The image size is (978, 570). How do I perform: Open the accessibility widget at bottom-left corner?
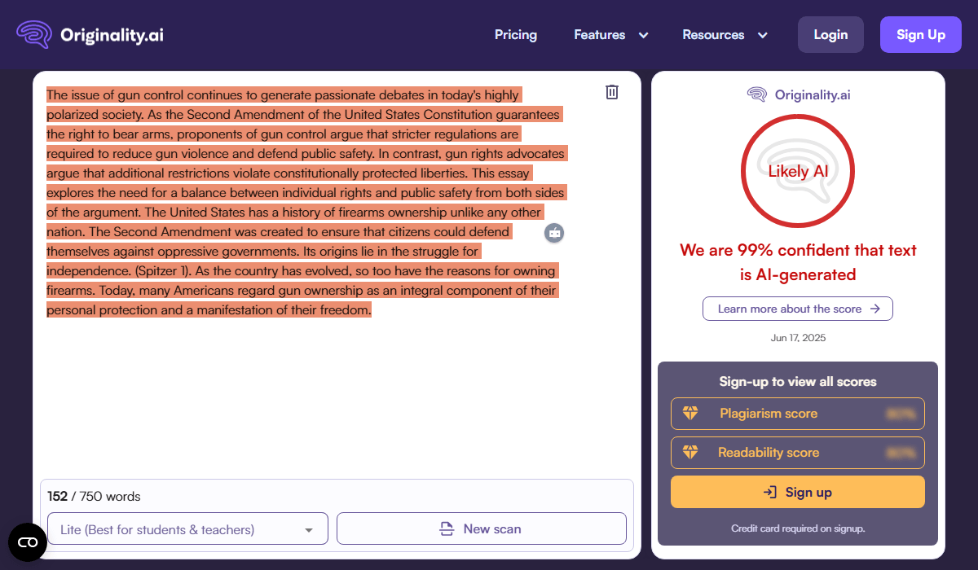tap(28, 542)
